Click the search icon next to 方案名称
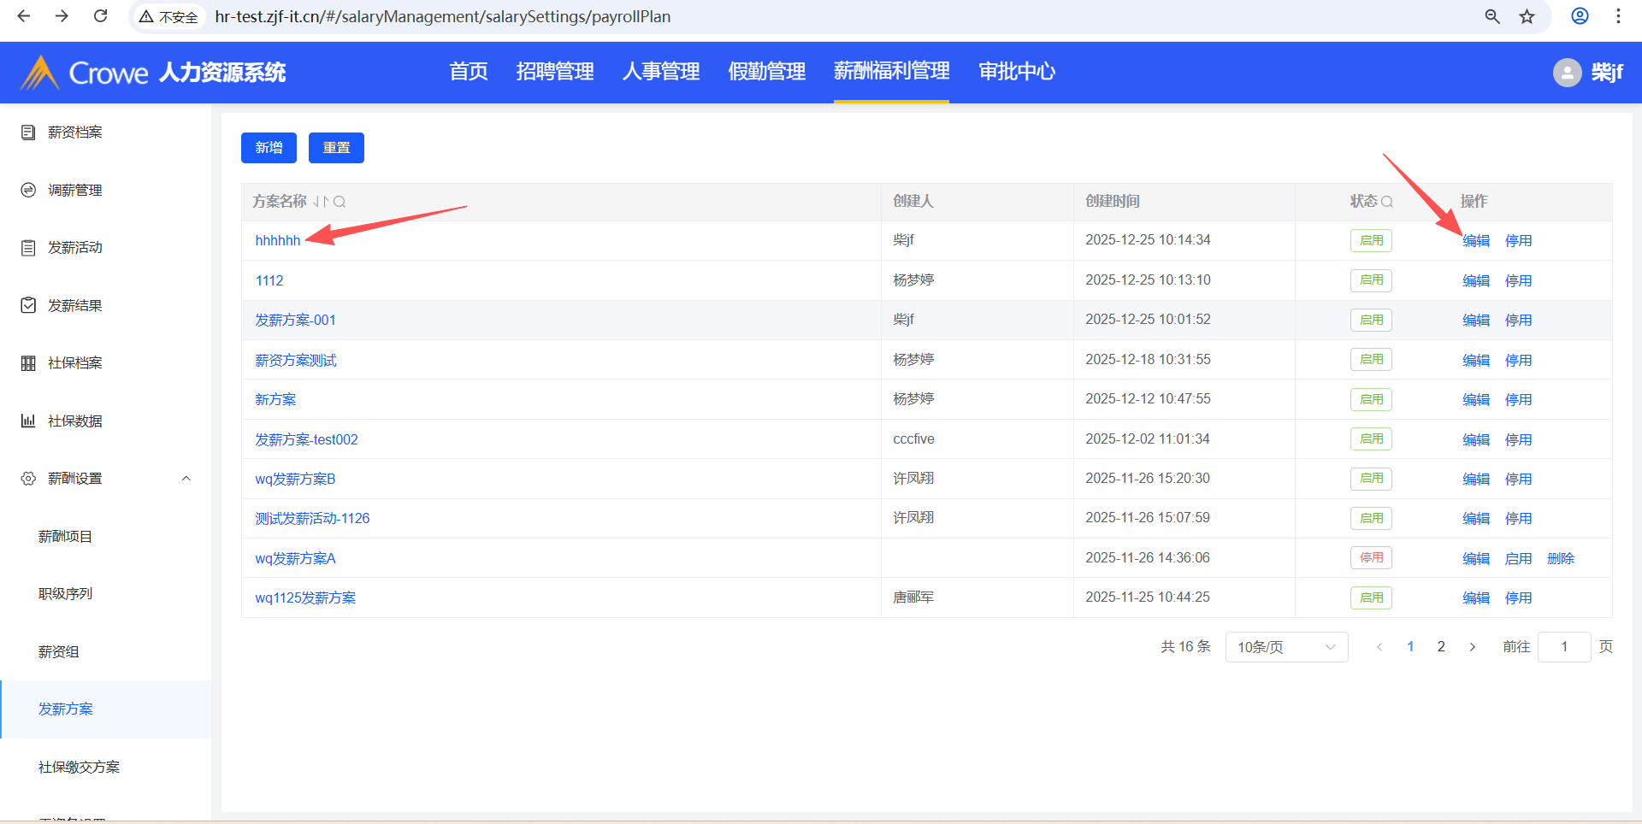 (x=340, y=202)
